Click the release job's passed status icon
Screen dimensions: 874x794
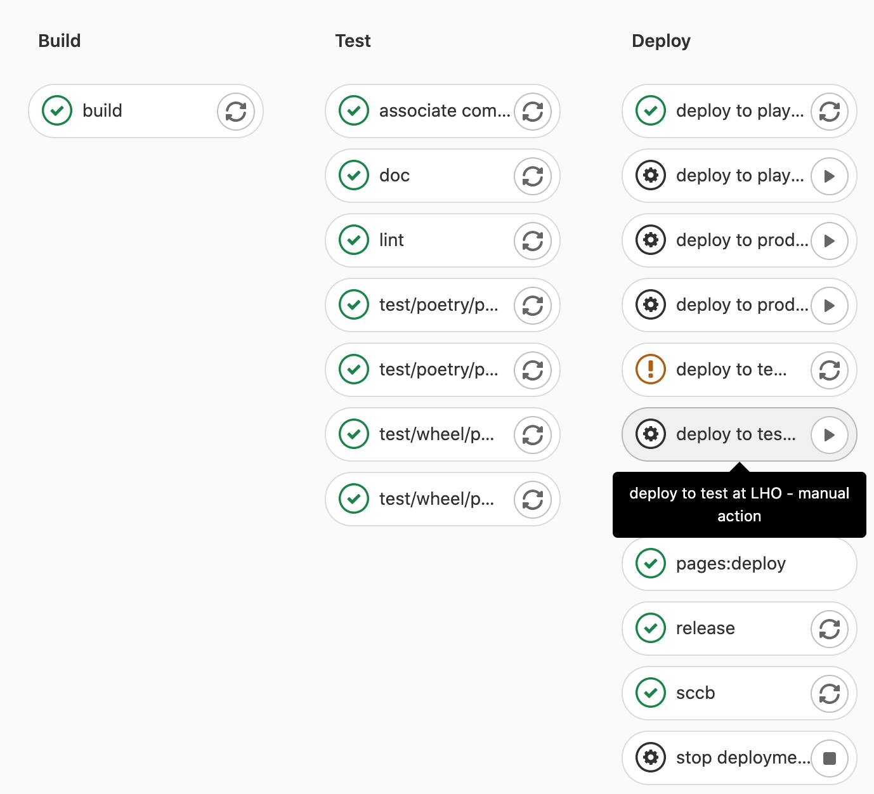[x=651, y=628]
